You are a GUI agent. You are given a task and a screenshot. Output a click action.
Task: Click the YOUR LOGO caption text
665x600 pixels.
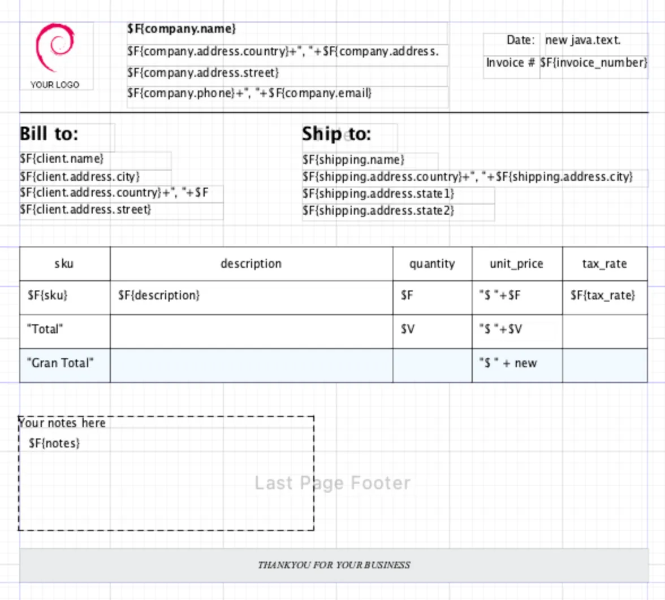55,85
